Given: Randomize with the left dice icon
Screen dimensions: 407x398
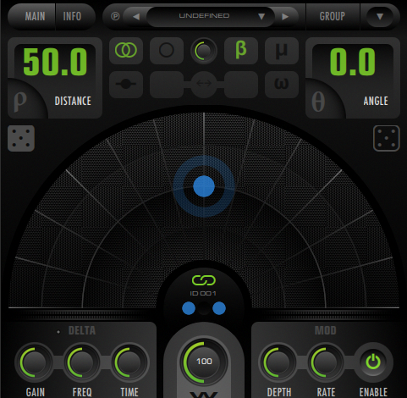Looking at the screenshot, I should (x=21, y=138).
